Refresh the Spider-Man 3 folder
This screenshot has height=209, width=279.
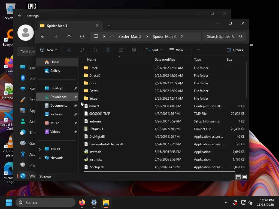(82, 36)
